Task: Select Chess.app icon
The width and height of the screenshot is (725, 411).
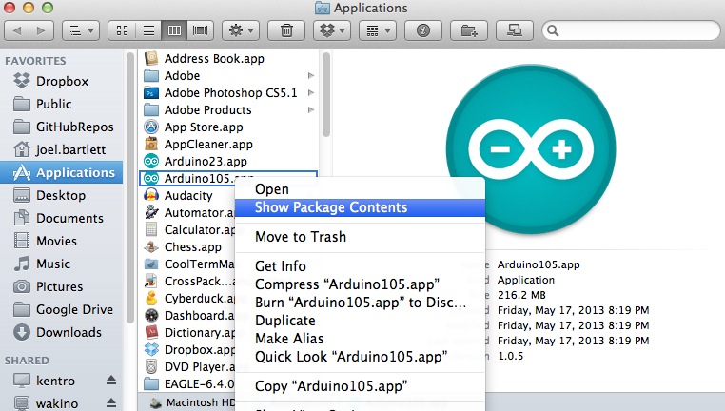Action: click(x=151, y=246)
